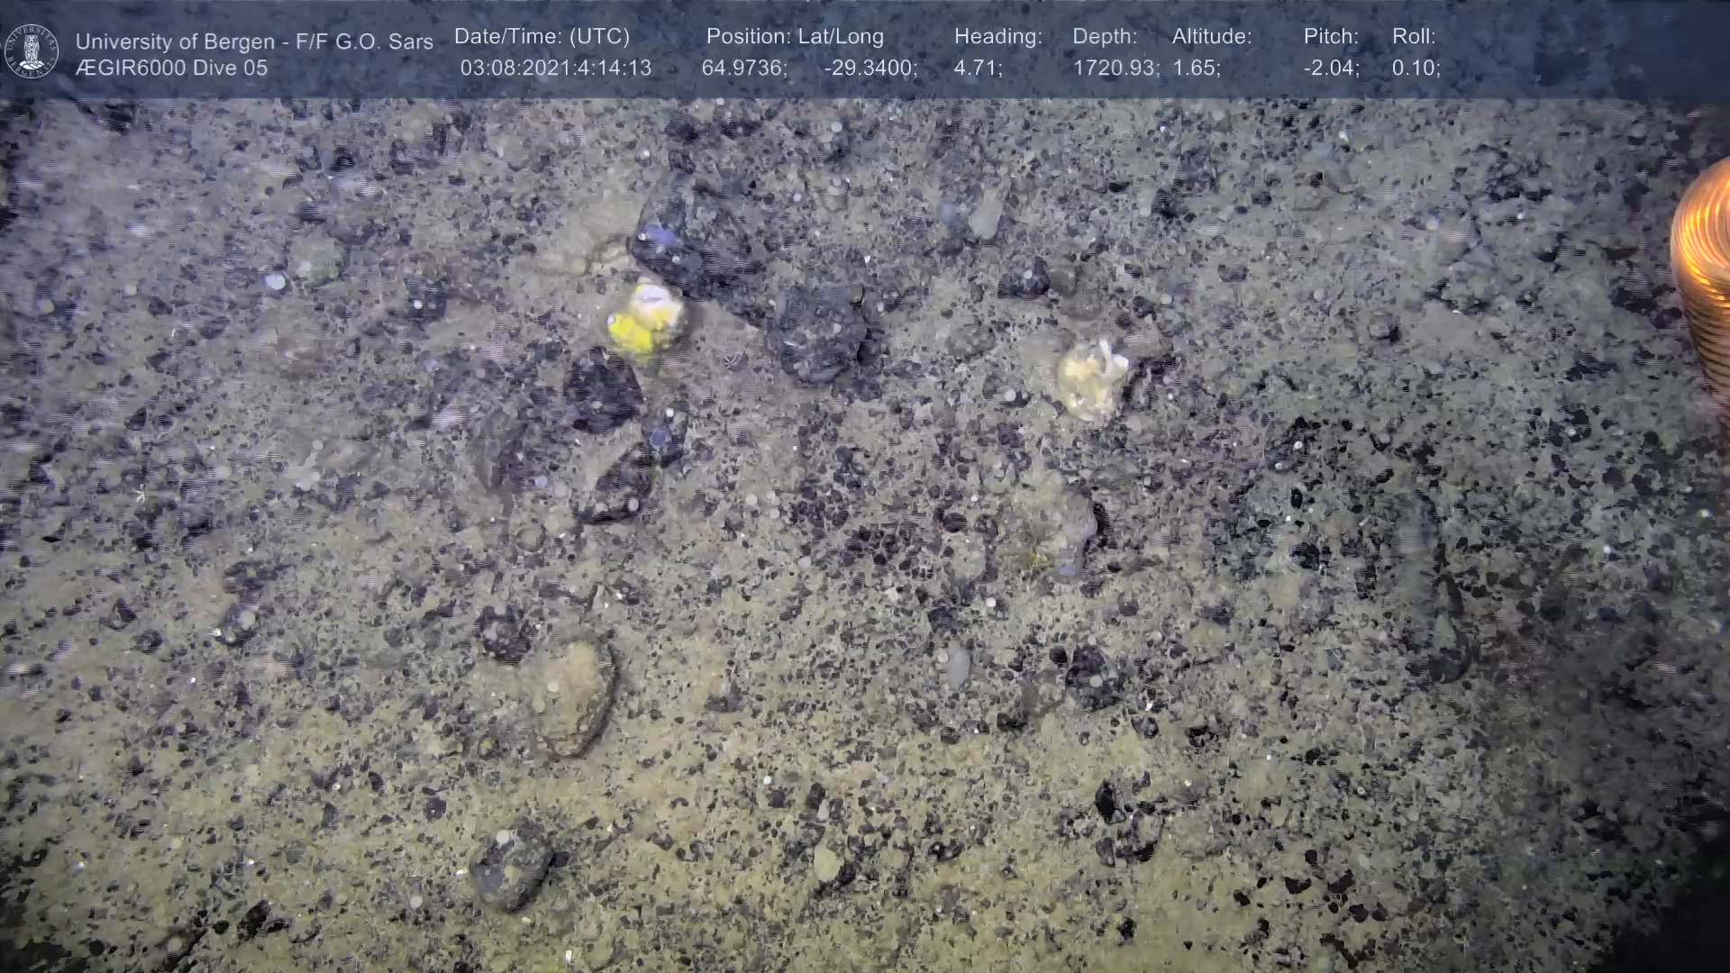The image size is (1730, 973).
Task: Select the depth reading 1720.93
Action: [x=1114, y=68]
